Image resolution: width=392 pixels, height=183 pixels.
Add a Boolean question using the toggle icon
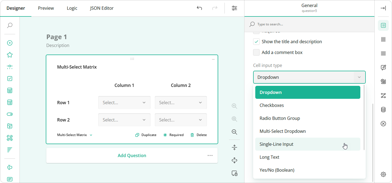click(x=10, y=114)
